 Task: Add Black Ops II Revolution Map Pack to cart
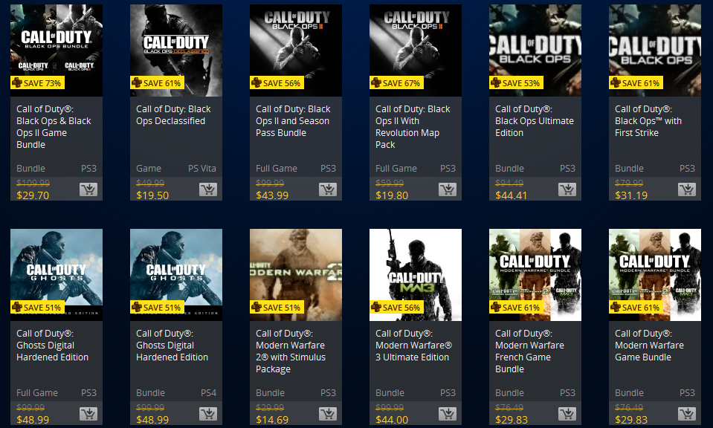(448, 189)
